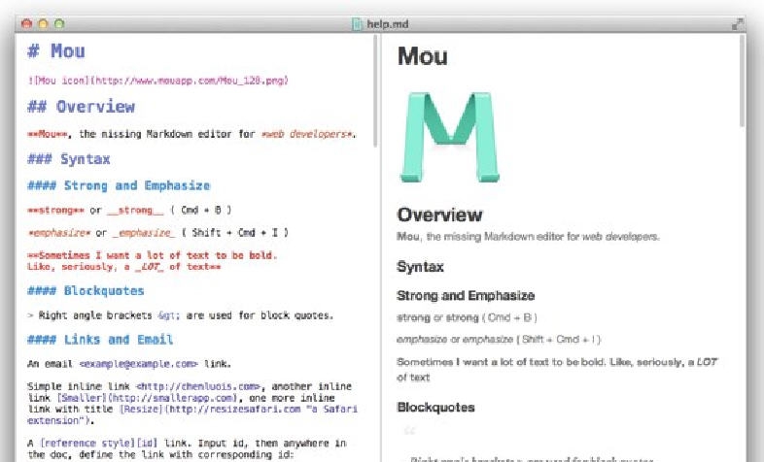Image resolution: width=764 pixels, height=462 pixels.
Task: Close the window with the red button
Action: [x=25, y=21]
